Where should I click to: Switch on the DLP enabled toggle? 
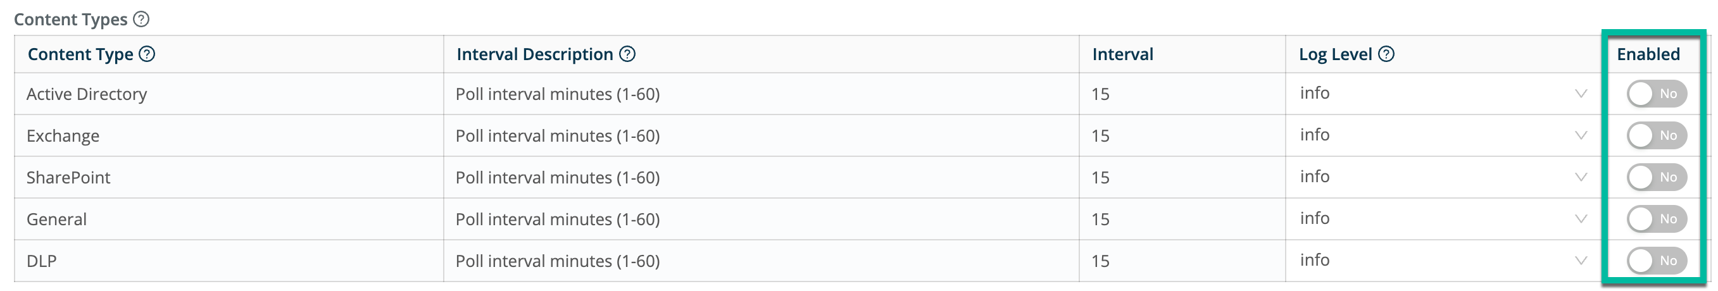[x=1656, y=261]
